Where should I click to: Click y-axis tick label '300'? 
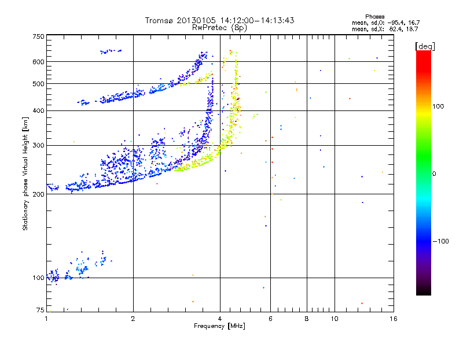38,146
